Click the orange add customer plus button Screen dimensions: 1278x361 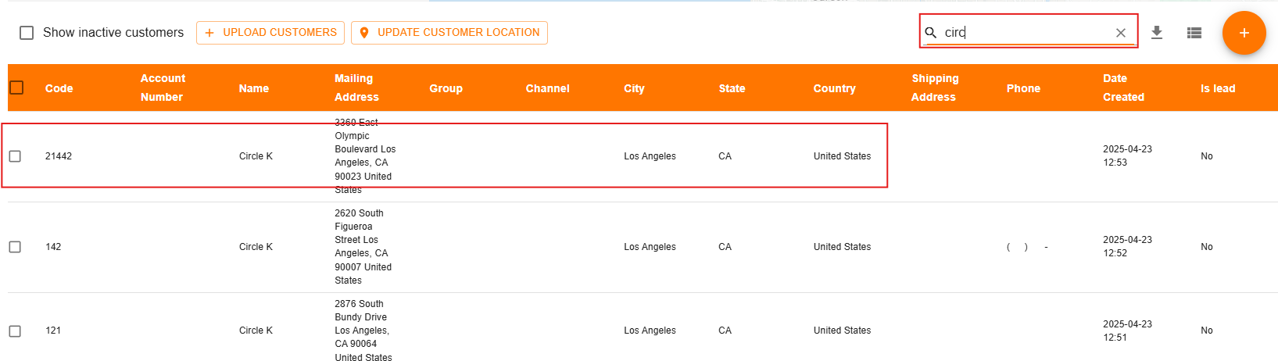tap(1244, 33)
